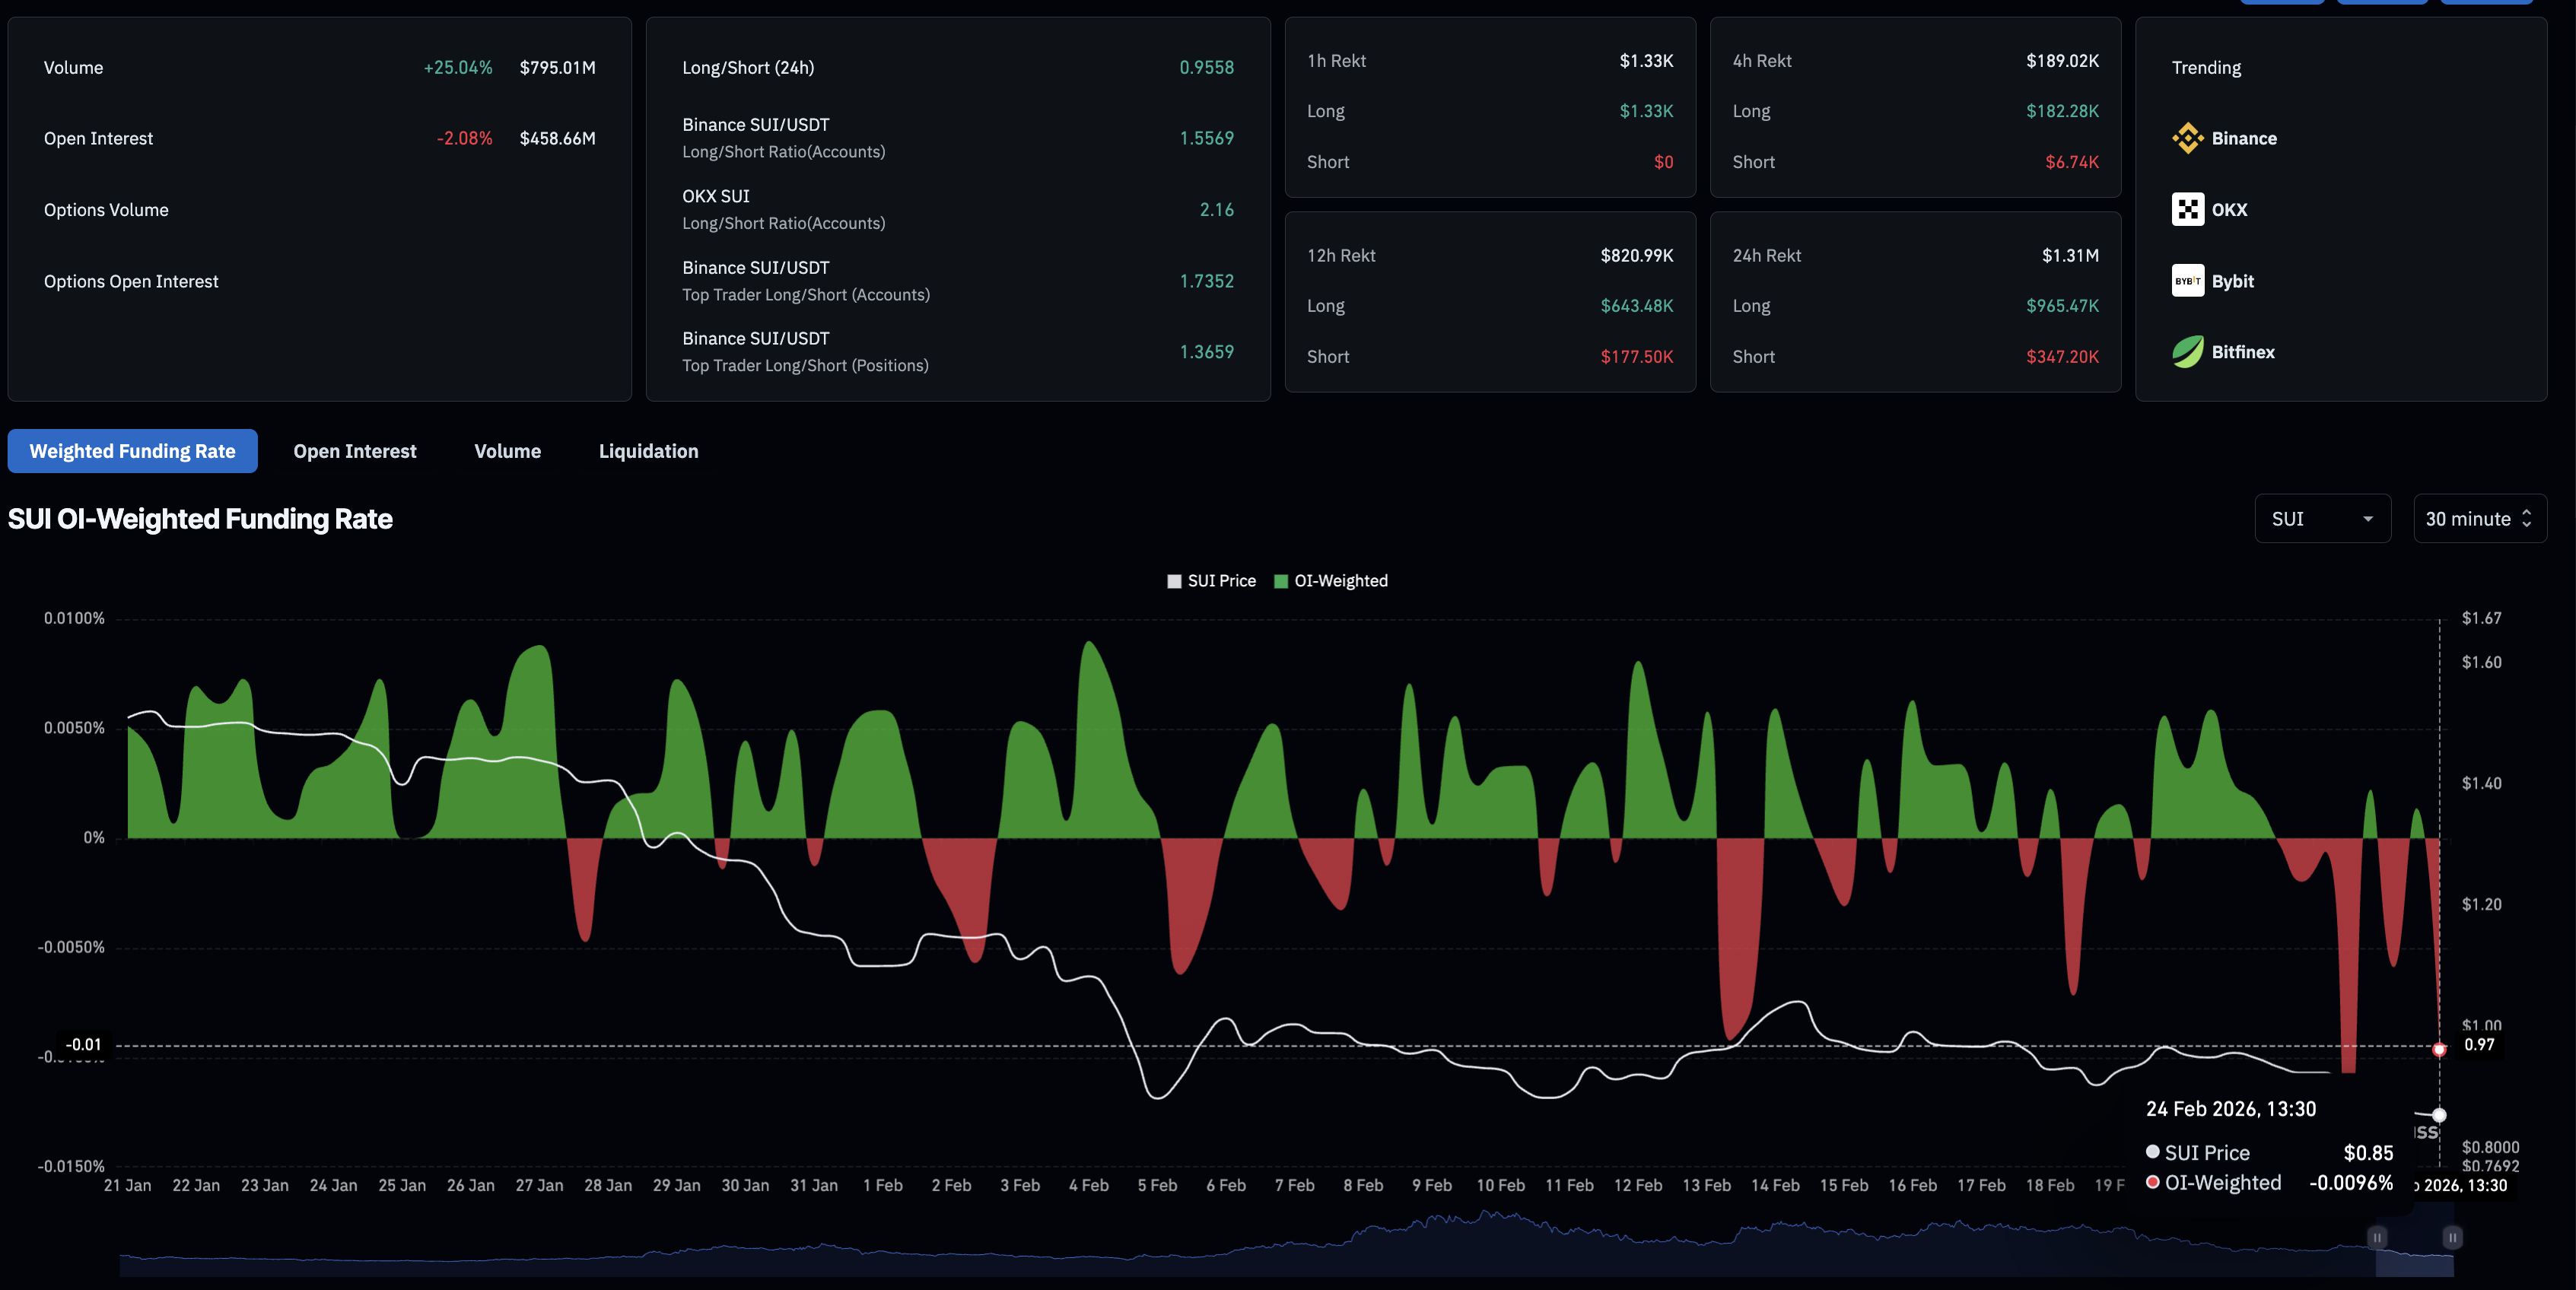Click the Binance SUI/USDT Long/Short Ratio row
This screenshot has width=2576, height=1290.
(957, 138)
